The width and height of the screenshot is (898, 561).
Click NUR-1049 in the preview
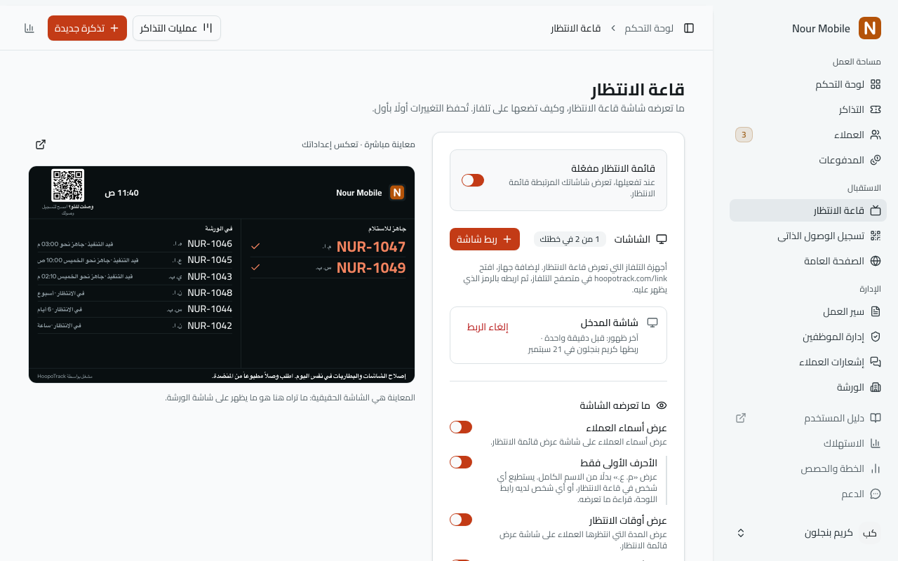point(371,268)
